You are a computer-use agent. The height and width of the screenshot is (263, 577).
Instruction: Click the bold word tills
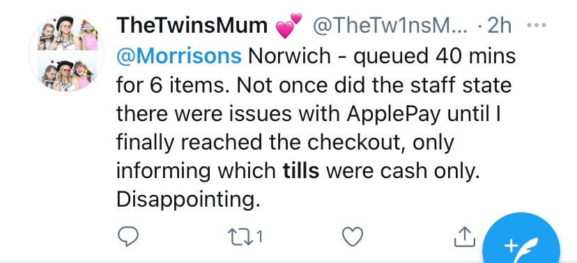(301, 170)
